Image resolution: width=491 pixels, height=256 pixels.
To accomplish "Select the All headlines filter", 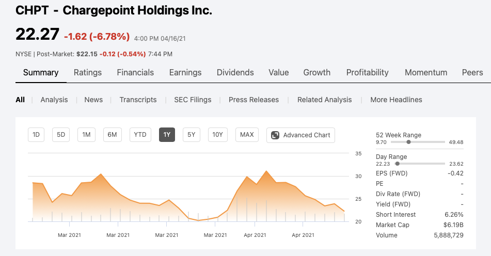I will (x=20, y=100).
